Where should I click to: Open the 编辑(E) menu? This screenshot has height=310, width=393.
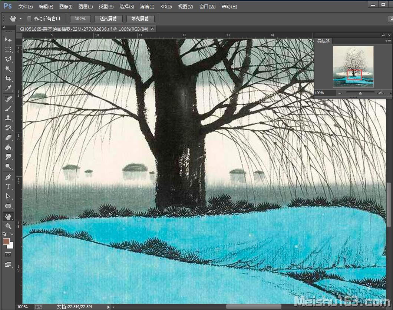point(46,7)
